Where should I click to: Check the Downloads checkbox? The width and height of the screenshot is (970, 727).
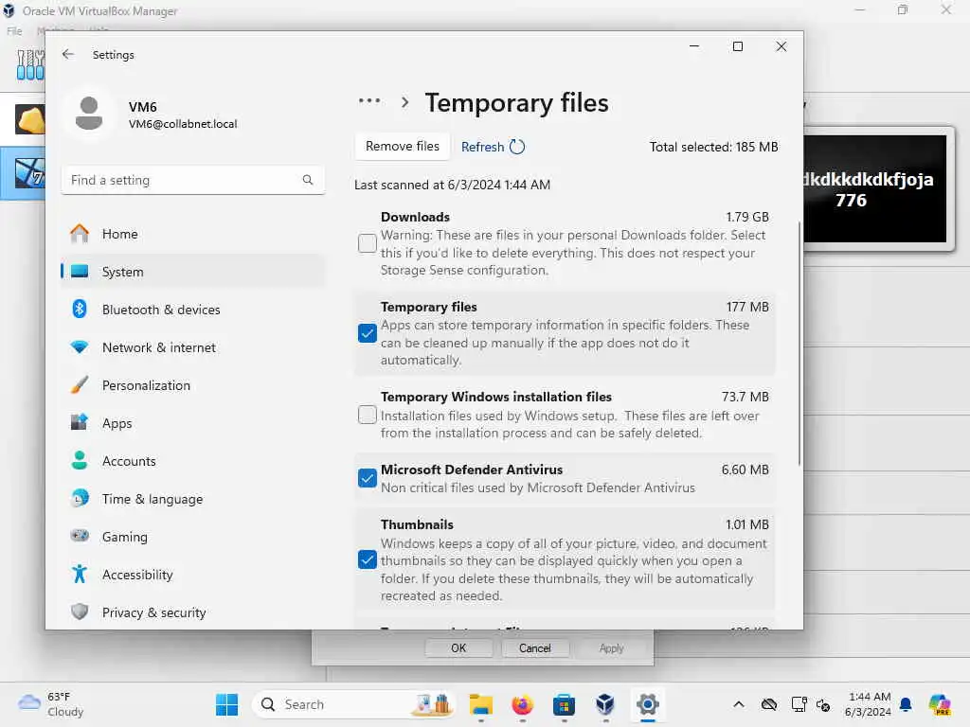[x=368, y=243]
